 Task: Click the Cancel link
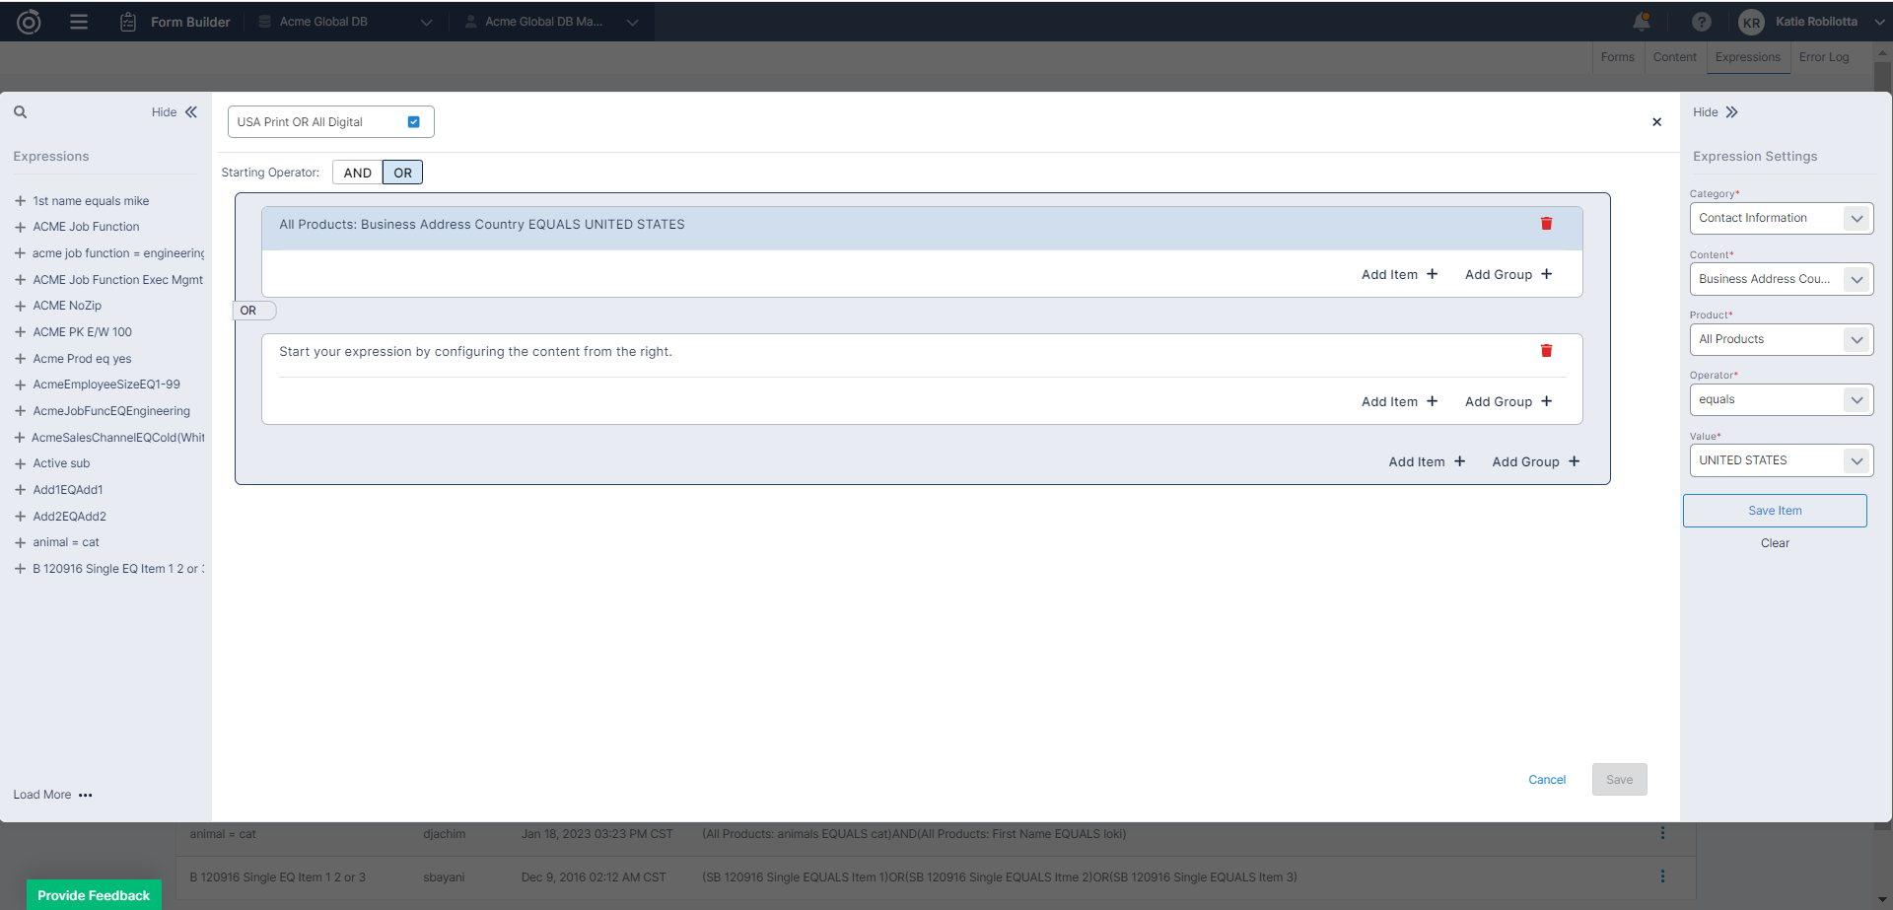point(1546,780)
